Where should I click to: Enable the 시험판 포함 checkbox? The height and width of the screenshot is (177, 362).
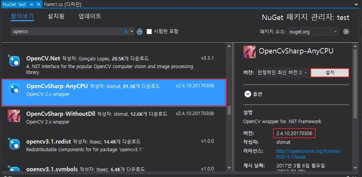tap(149, 32)
